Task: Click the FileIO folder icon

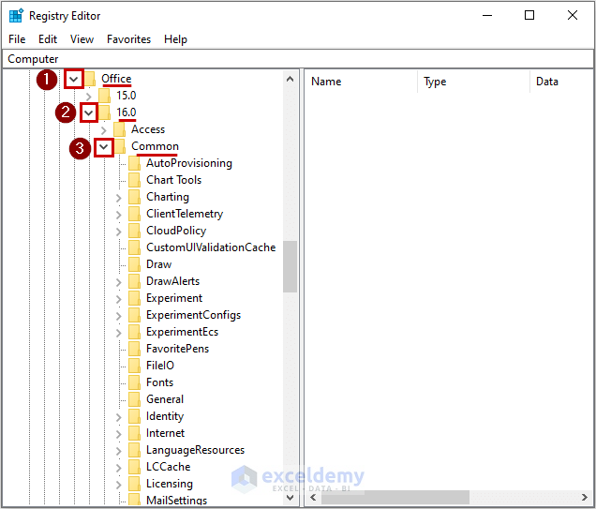Action: point(134,366)
